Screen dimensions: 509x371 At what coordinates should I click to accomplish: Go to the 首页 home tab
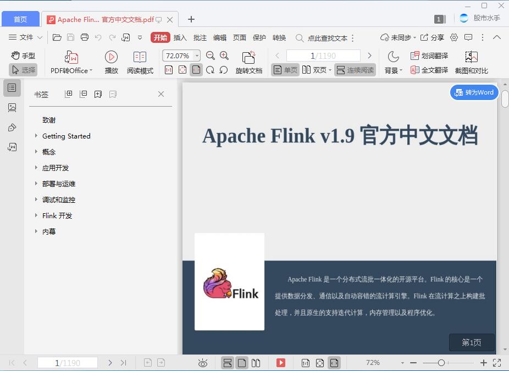pos(20,19)
